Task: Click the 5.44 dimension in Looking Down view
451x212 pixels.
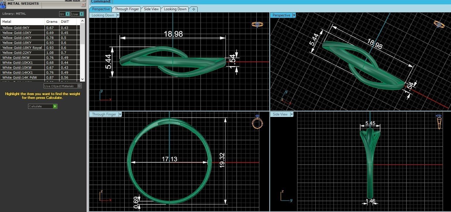Action: pos(108,62)
